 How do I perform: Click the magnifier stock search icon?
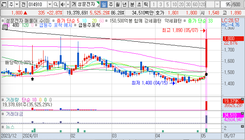pyautogui.click(x=55, y=4)
